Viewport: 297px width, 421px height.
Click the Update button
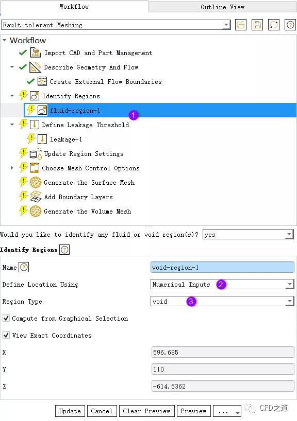(70, 411)
